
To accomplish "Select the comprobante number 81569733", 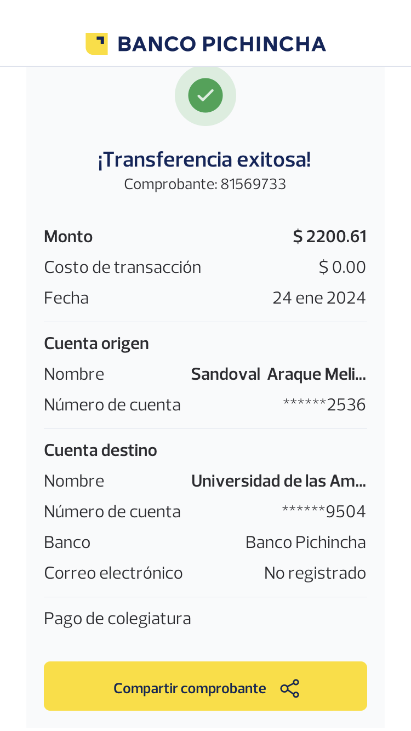I will 253,184.
